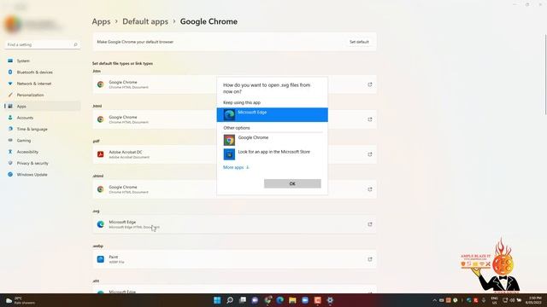
Task: Open Personalization settings
Action: (42, 95)
